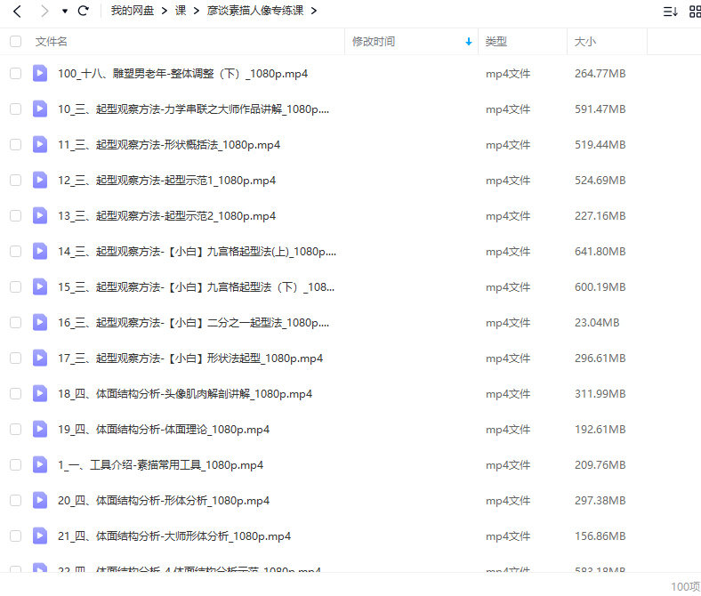This screenshot has height=596, width=701.
Task: Click the video icon of 100_十八 file
Action: point(40,74)
